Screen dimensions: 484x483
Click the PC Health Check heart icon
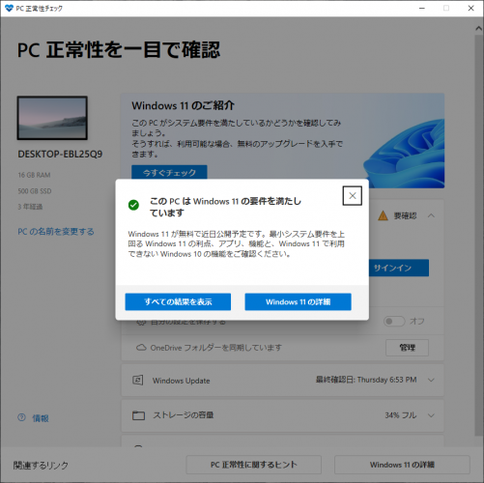point(10,8)
